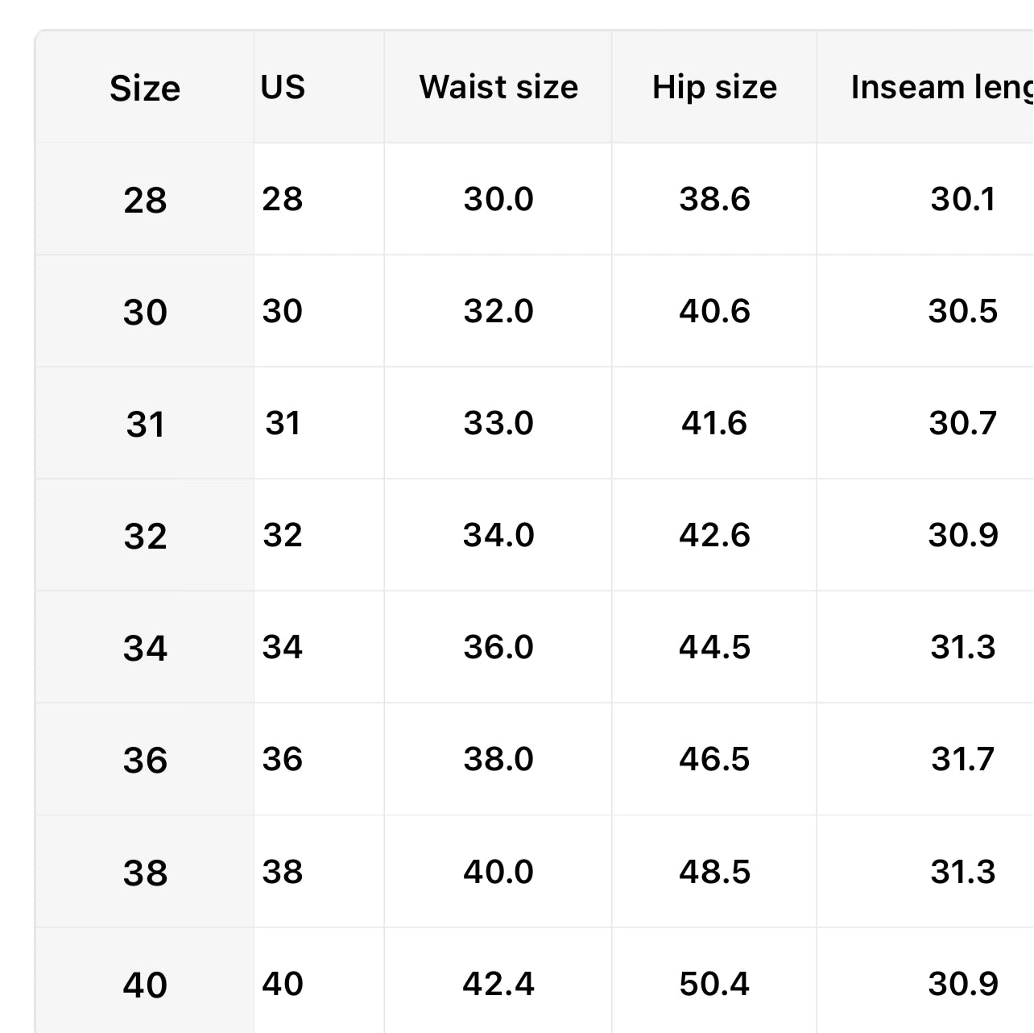Select size 31 in the Size column
This screenshot has height=1033, width=1034.
(x=145, y=424)
